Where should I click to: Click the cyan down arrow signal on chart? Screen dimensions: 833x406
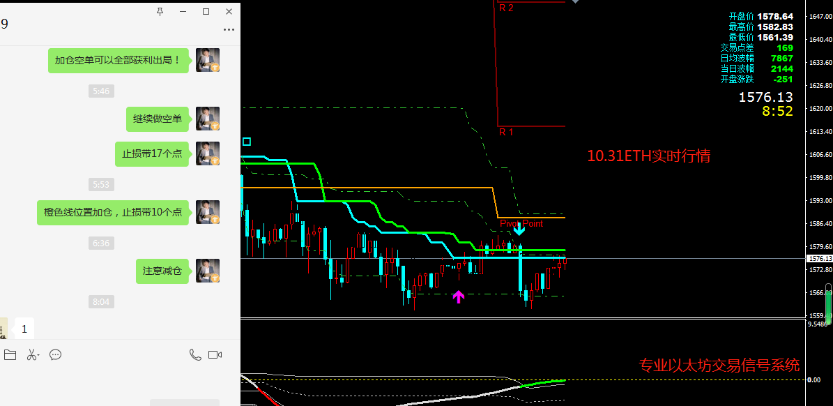[x=519, y=230]
